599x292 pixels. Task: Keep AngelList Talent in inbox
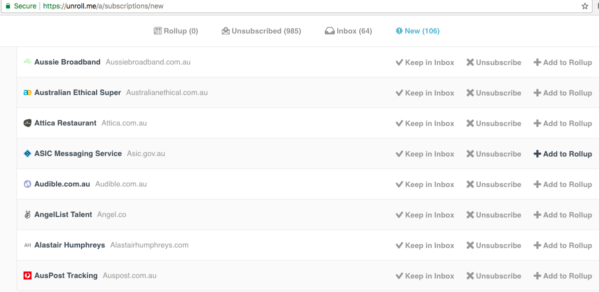click(x=425, y=215)
